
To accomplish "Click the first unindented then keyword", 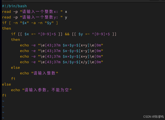I will pos(6,29).
